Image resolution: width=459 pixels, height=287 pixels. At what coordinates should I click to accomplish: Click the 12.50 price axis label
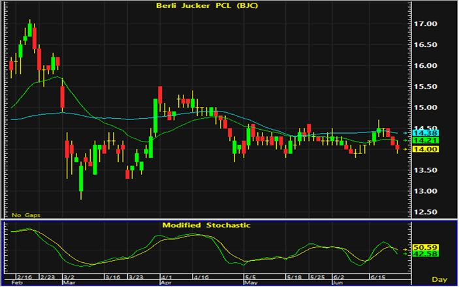pos(425,212)
